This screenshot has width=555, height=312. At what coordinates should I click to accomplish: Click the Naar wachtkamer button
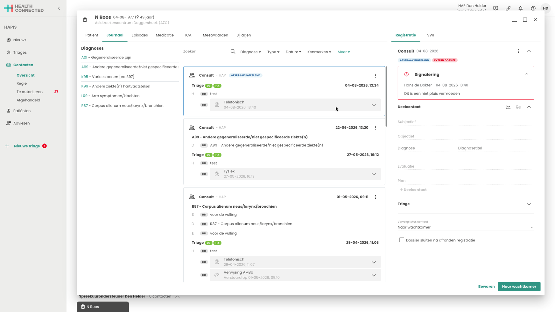[519, 287]
